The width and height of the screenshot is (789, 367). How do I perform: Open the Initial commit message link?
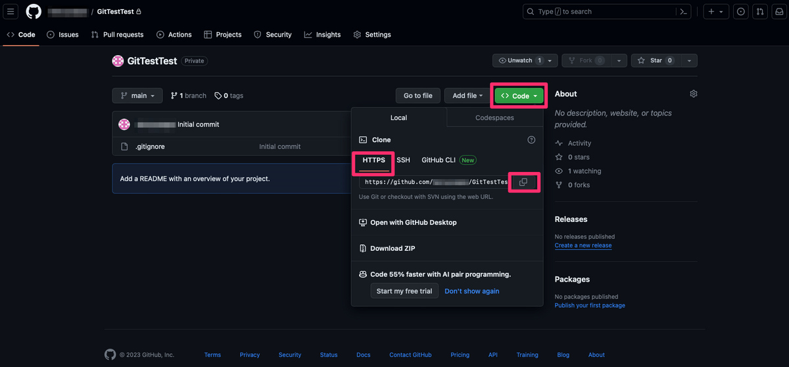[199, 125]
